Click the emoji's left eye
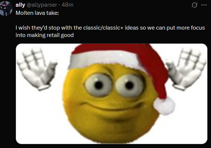The width and height of the screenshot is (211, 148). pos(99,85)
